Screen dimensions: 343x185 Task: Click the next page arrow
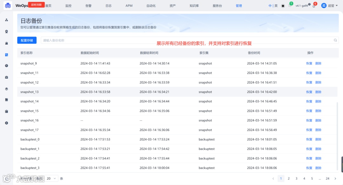pos(335,178)
